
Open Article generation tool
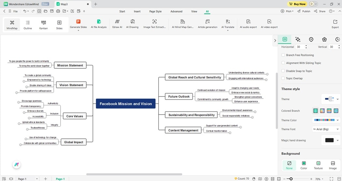(x=208, y=24)
